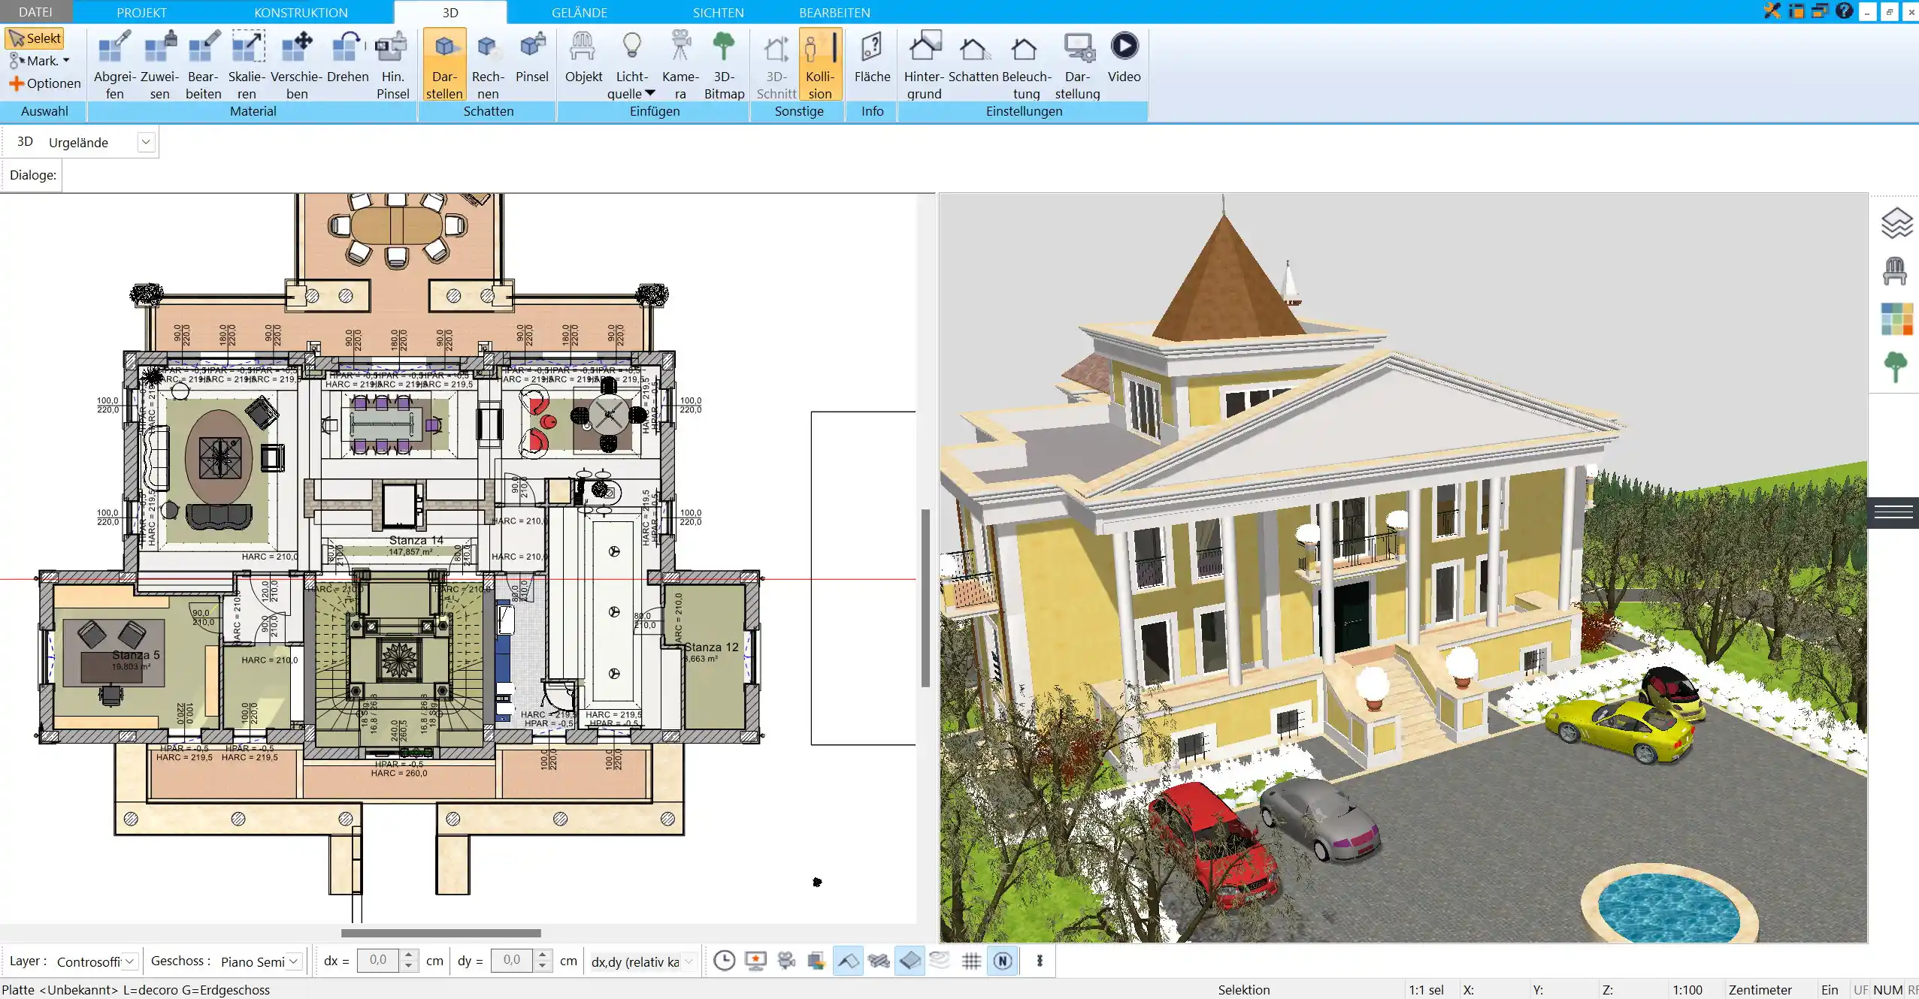The width and height of the screenshot is (1919, 999).
Task: Open Beleuchtung settings
Action: [1026, 65]
